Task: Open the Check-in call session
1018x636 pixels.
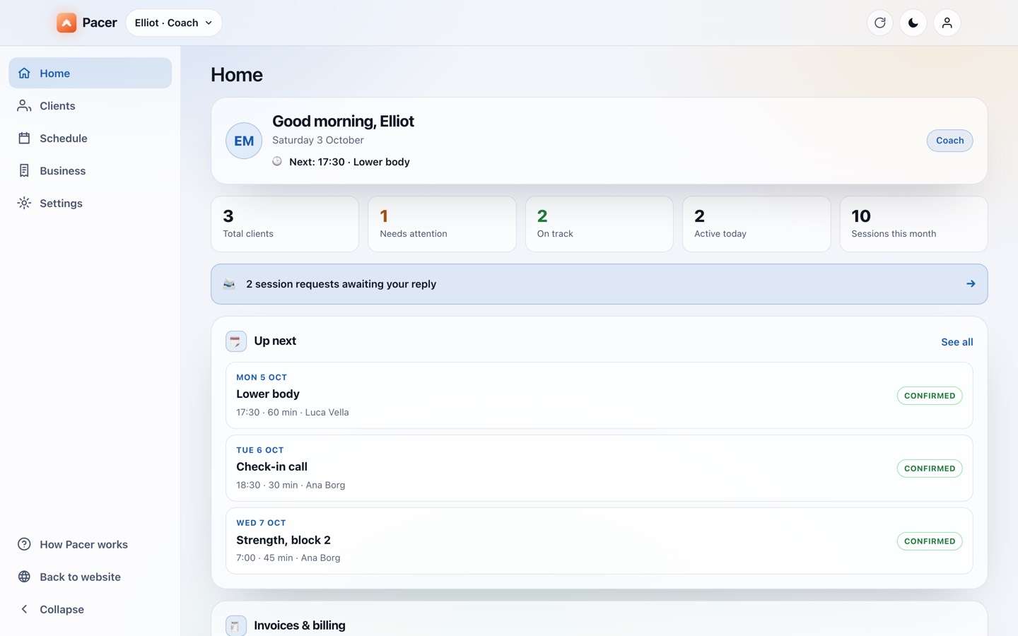Action: tap(599, 468)
